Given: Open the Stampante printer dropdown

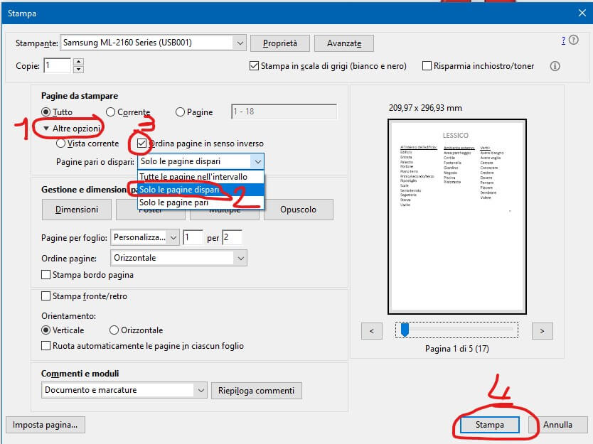Looking at the screenshot, I should pyautogui.click(x=239, y=43).
